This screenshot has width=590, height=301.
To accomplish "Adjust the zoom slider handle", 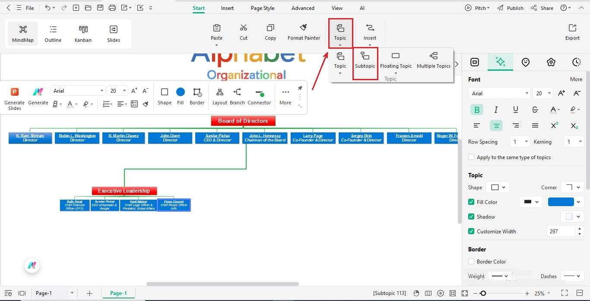I will 483,293.
